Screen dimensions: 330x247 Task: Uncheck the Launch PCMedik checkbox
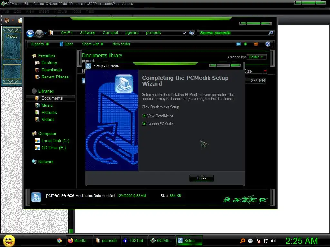(144, 124)
